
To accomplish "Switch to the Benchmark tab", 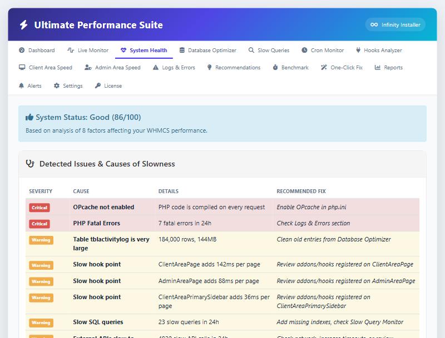I will (x=290, y=67).
